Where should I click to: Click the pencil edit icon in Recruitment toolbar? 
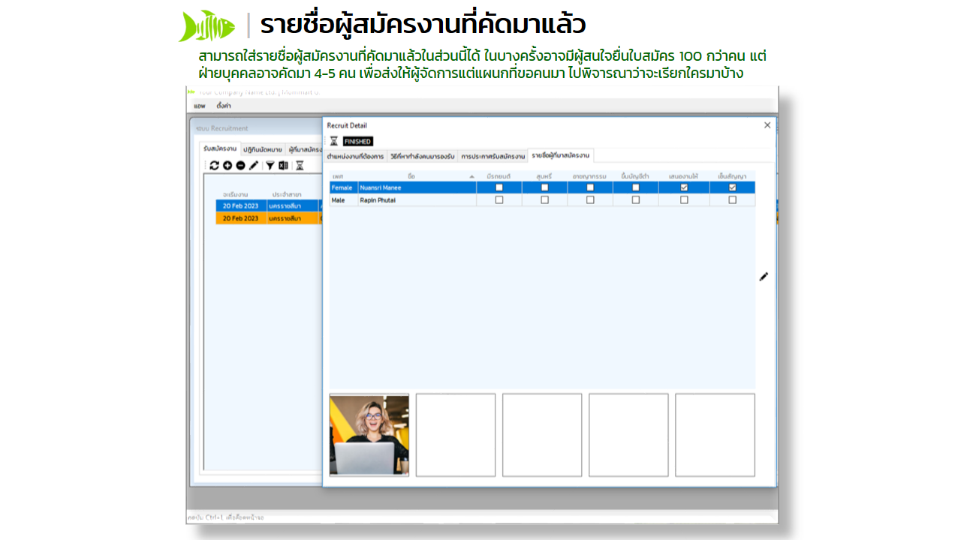point(254,165)
